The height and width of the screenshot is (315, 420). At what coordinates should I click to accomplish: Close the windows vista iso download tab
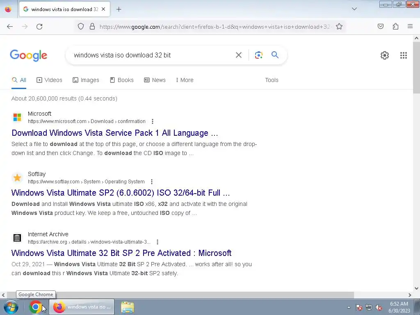pos(103,9)
